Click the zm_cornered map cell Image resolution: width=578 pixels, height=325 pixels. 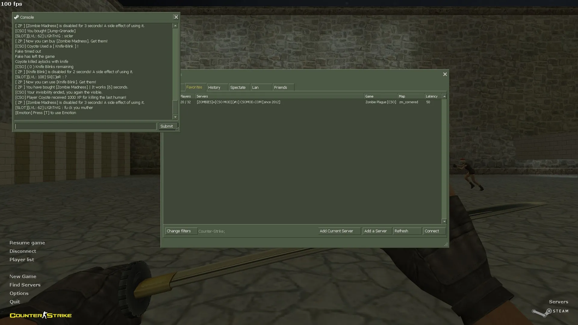click(x=409, y=102)
